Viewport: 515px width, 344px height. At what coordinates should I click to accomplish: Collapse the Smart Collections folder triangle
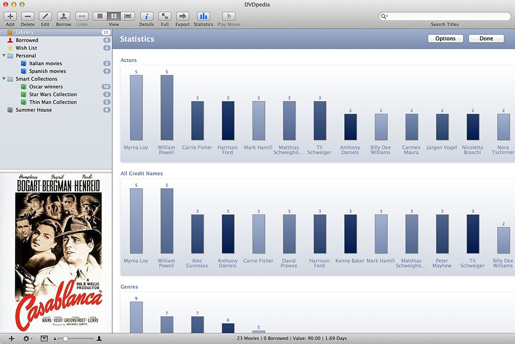coord(4,79)
